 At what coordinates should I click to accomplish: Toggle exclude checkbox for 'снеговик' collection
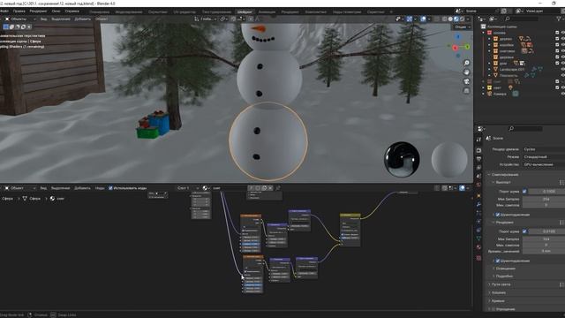click(557, 51)
